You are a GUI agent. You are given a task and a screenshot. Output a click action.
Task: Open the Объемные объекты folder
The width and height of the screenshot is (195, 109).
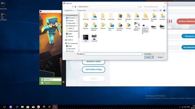tap(94, 27)
